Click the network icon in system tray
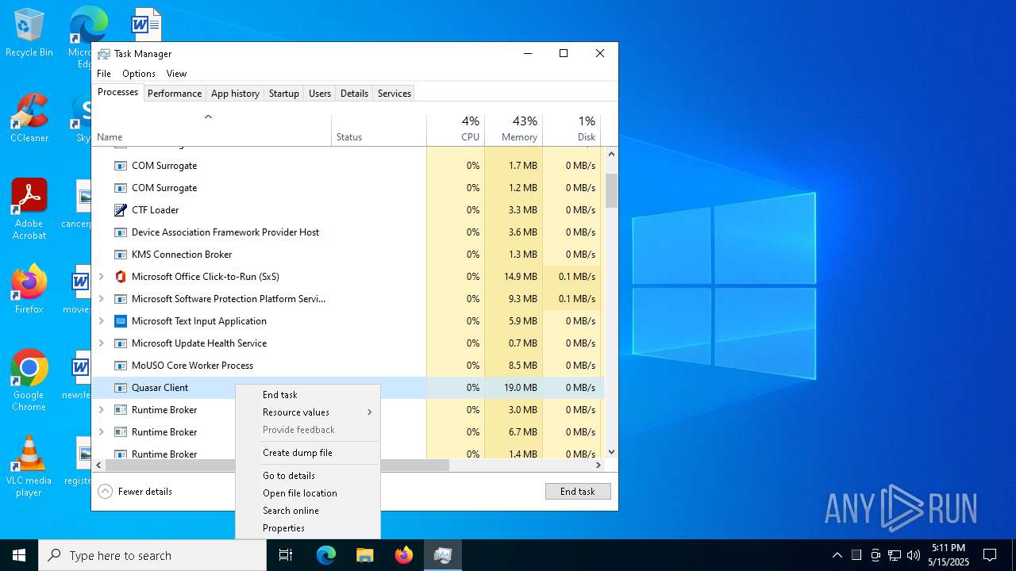 tap(895, 555)
